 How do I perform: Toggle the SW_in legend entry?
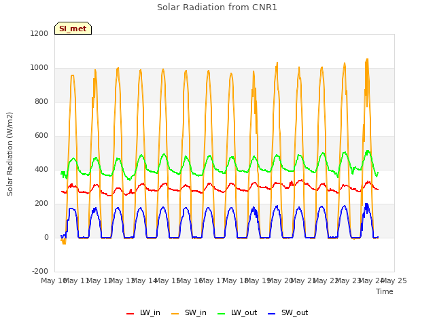click(189, 312)
